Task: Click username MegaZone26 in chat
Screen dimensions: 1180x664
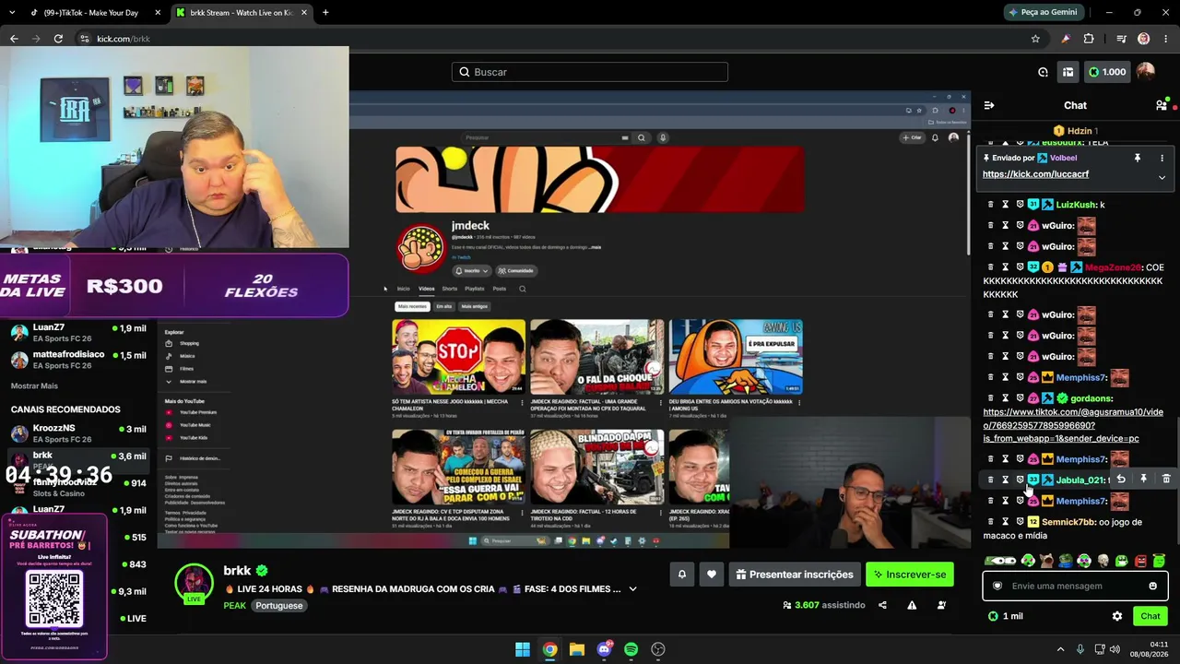Action: click(1114, 267)
